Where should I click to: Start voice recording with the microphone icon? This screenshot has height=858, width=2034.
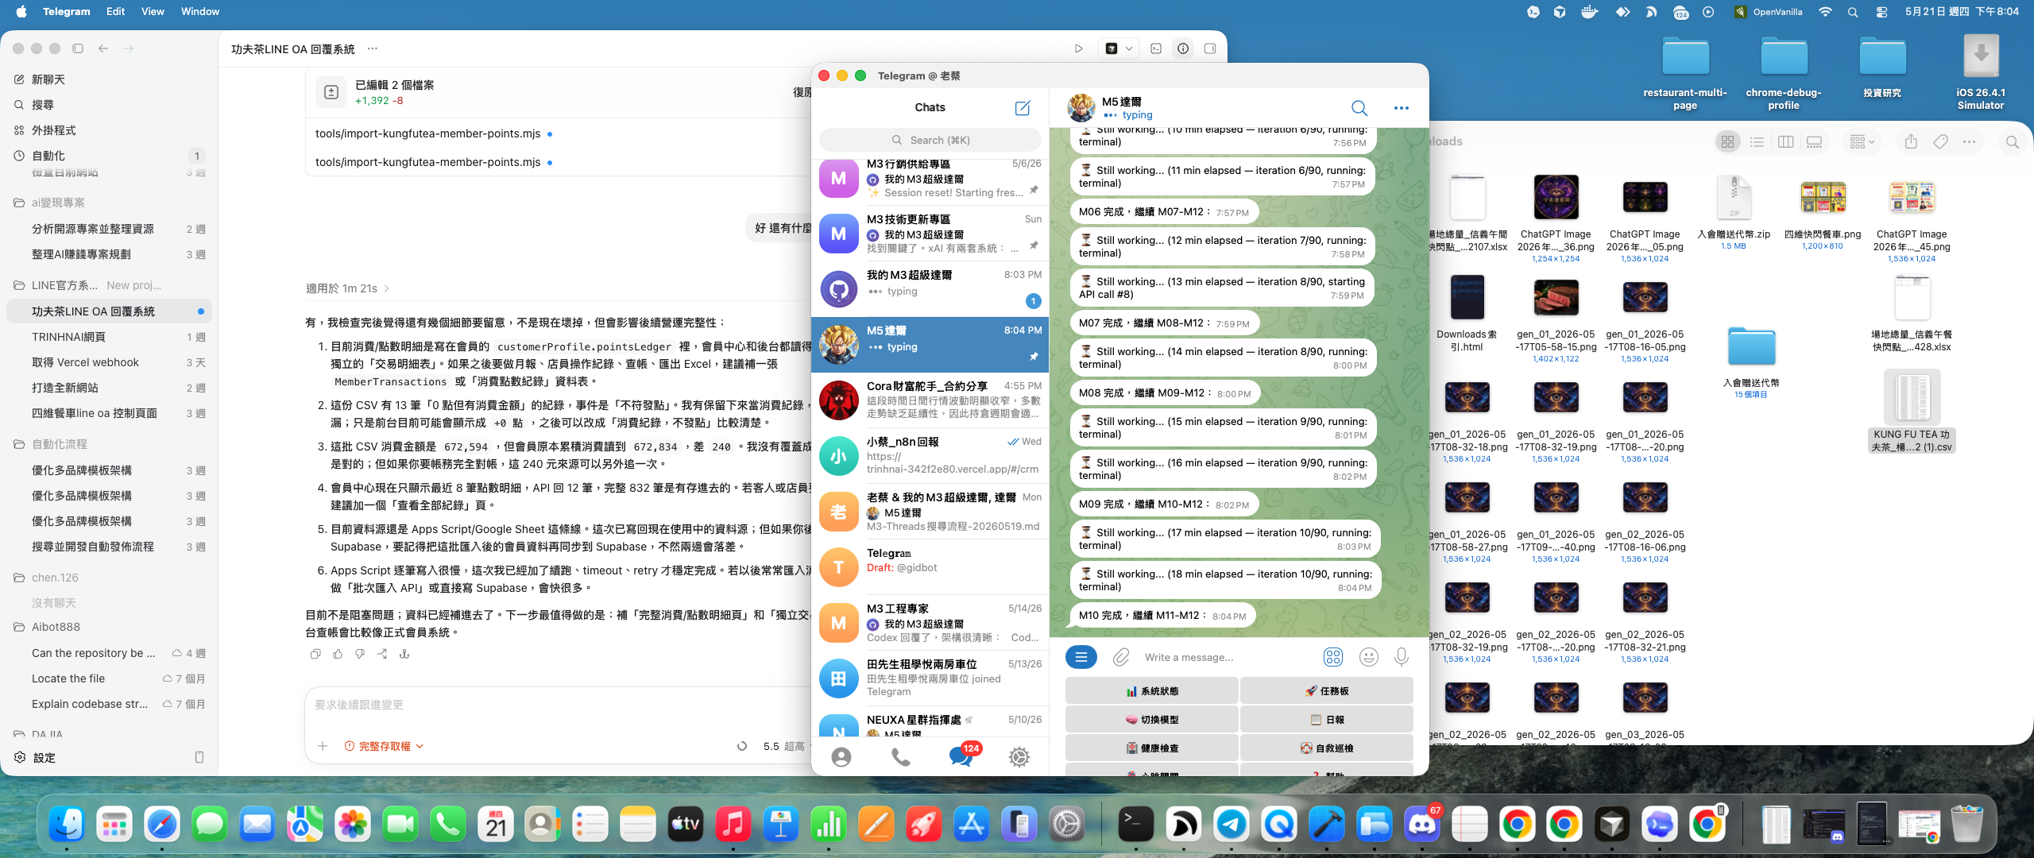coord(1402,657)
